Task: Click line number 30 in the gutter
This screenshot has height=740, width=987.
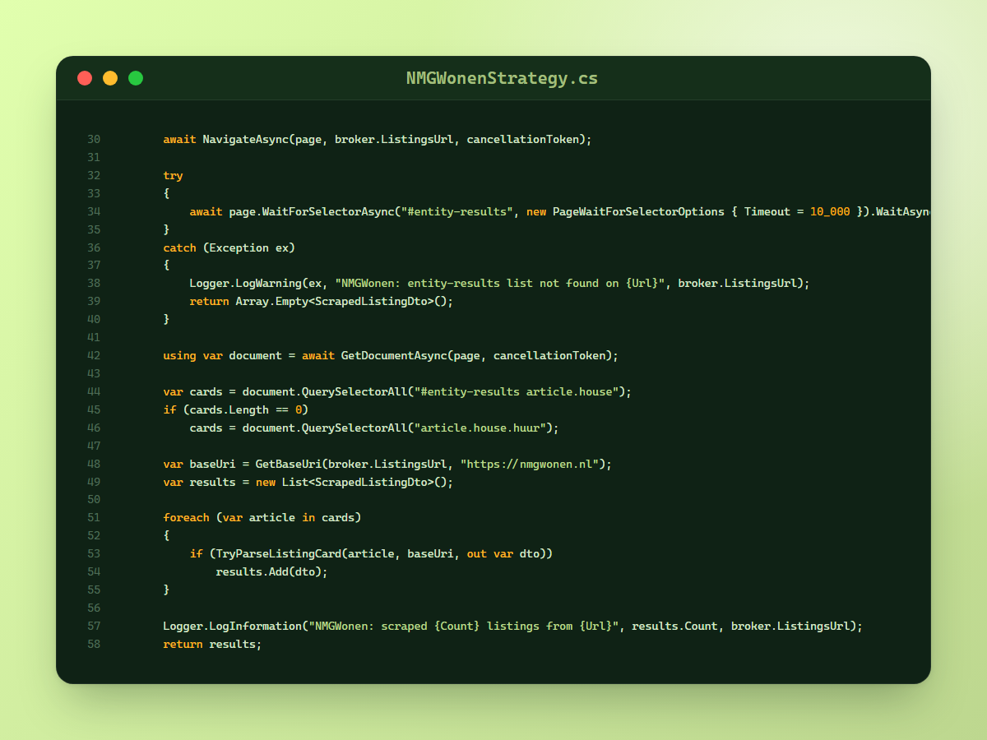Action: [x=94, y=139]
